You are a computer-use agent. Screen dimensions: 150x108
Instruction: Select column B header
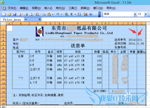21,24
